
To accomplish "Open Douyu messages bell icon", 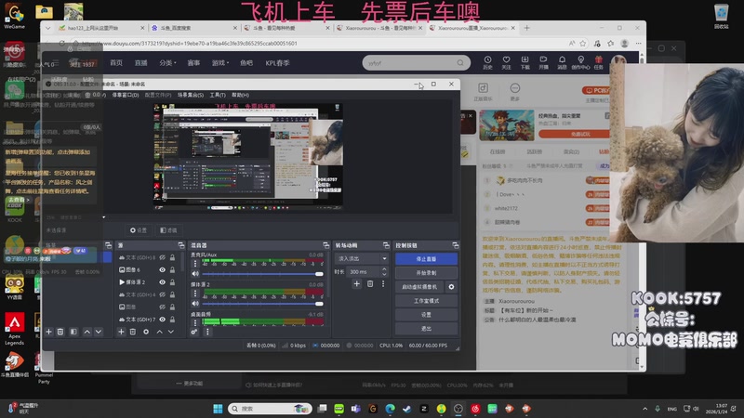I will point(562,62).
